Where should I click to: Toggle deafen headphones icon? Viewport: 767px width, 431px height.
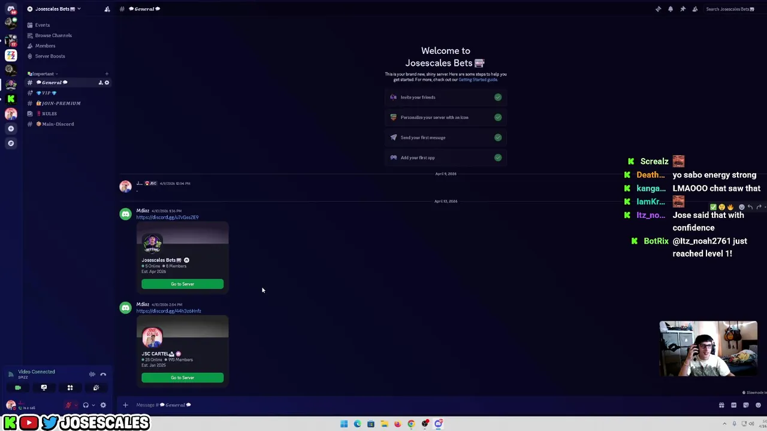click(86, 405)
